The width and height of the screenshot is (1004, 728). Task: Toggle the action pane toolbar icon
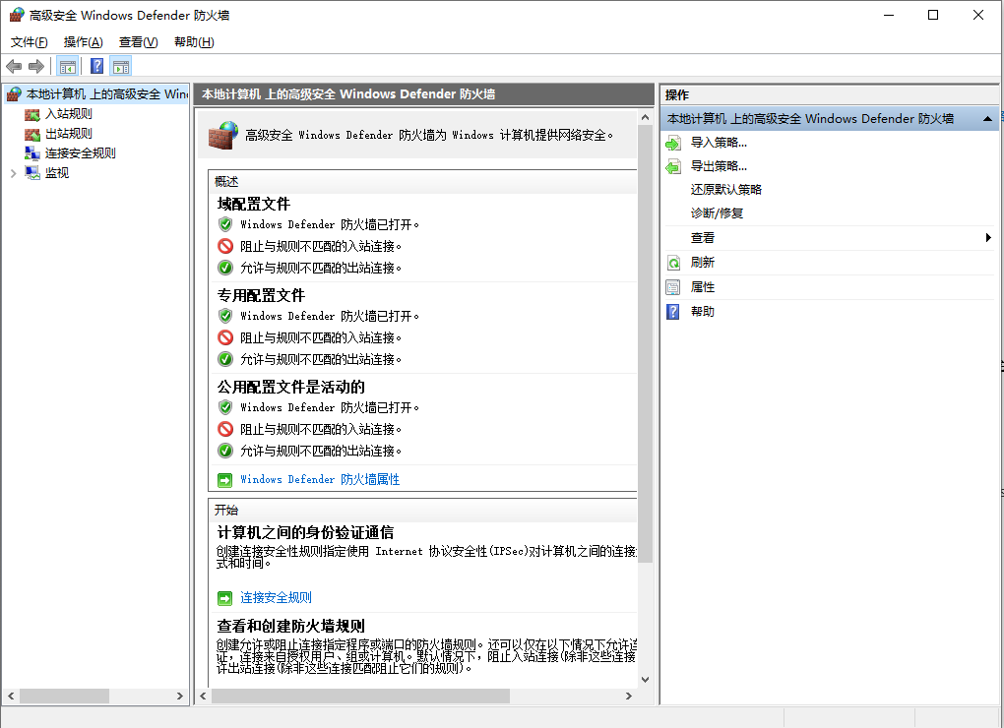(x=121, y=66)
